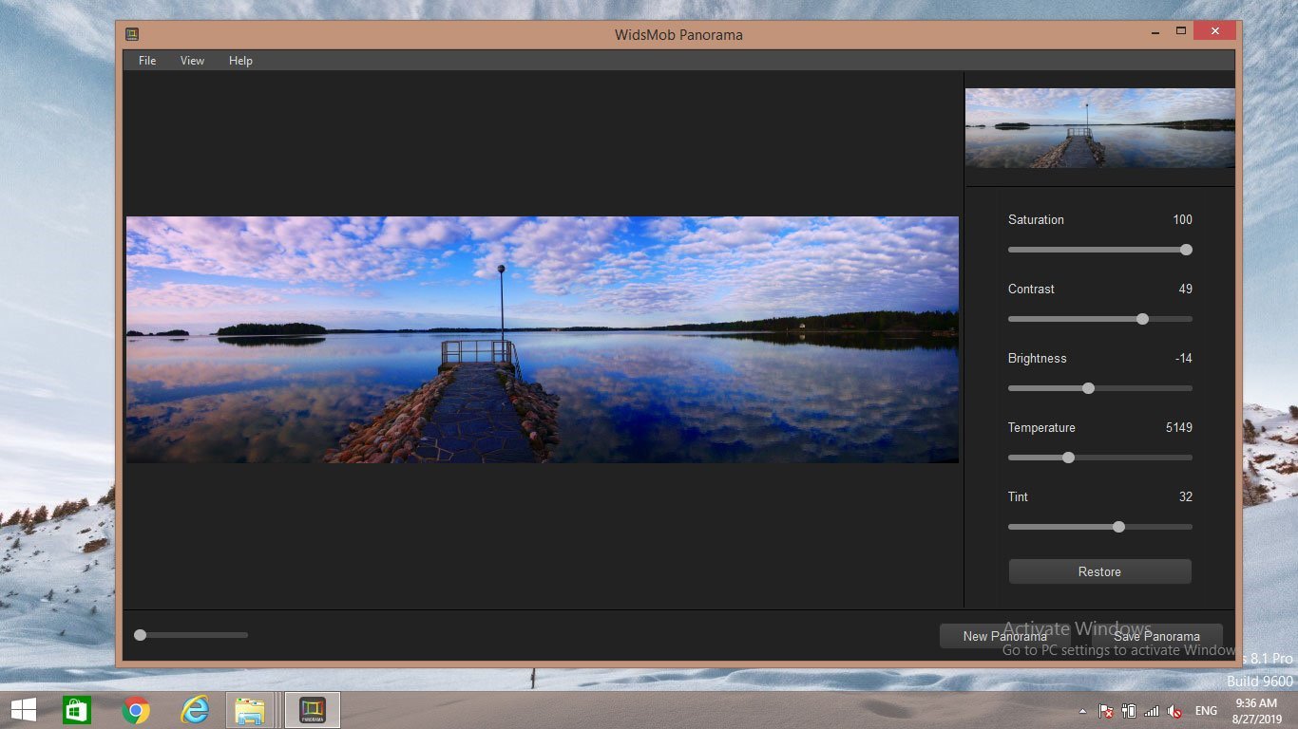Close the WidsMob Panorama window
The height and width of the screenshot is (729, 1298).
pos(1215,31)
